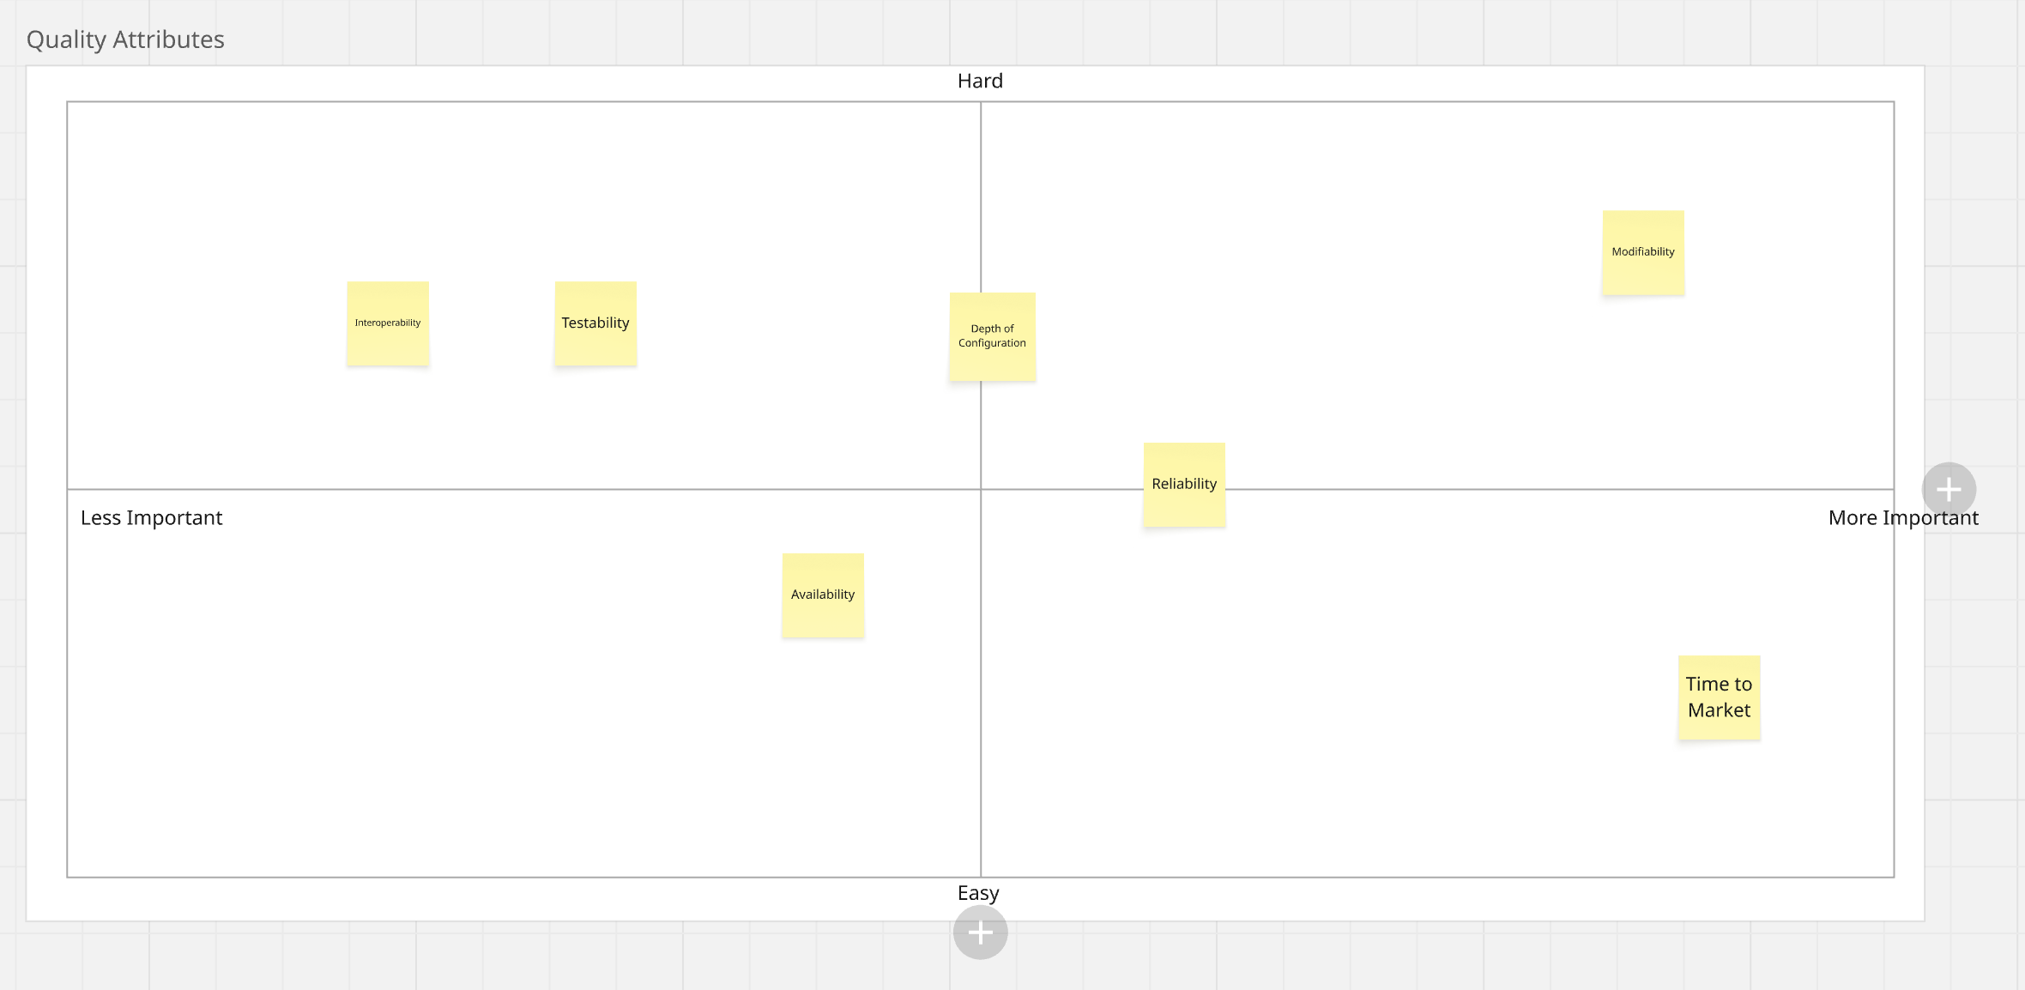Click the More Important axis label
2025x990 pixels.
coord(1903,518)
